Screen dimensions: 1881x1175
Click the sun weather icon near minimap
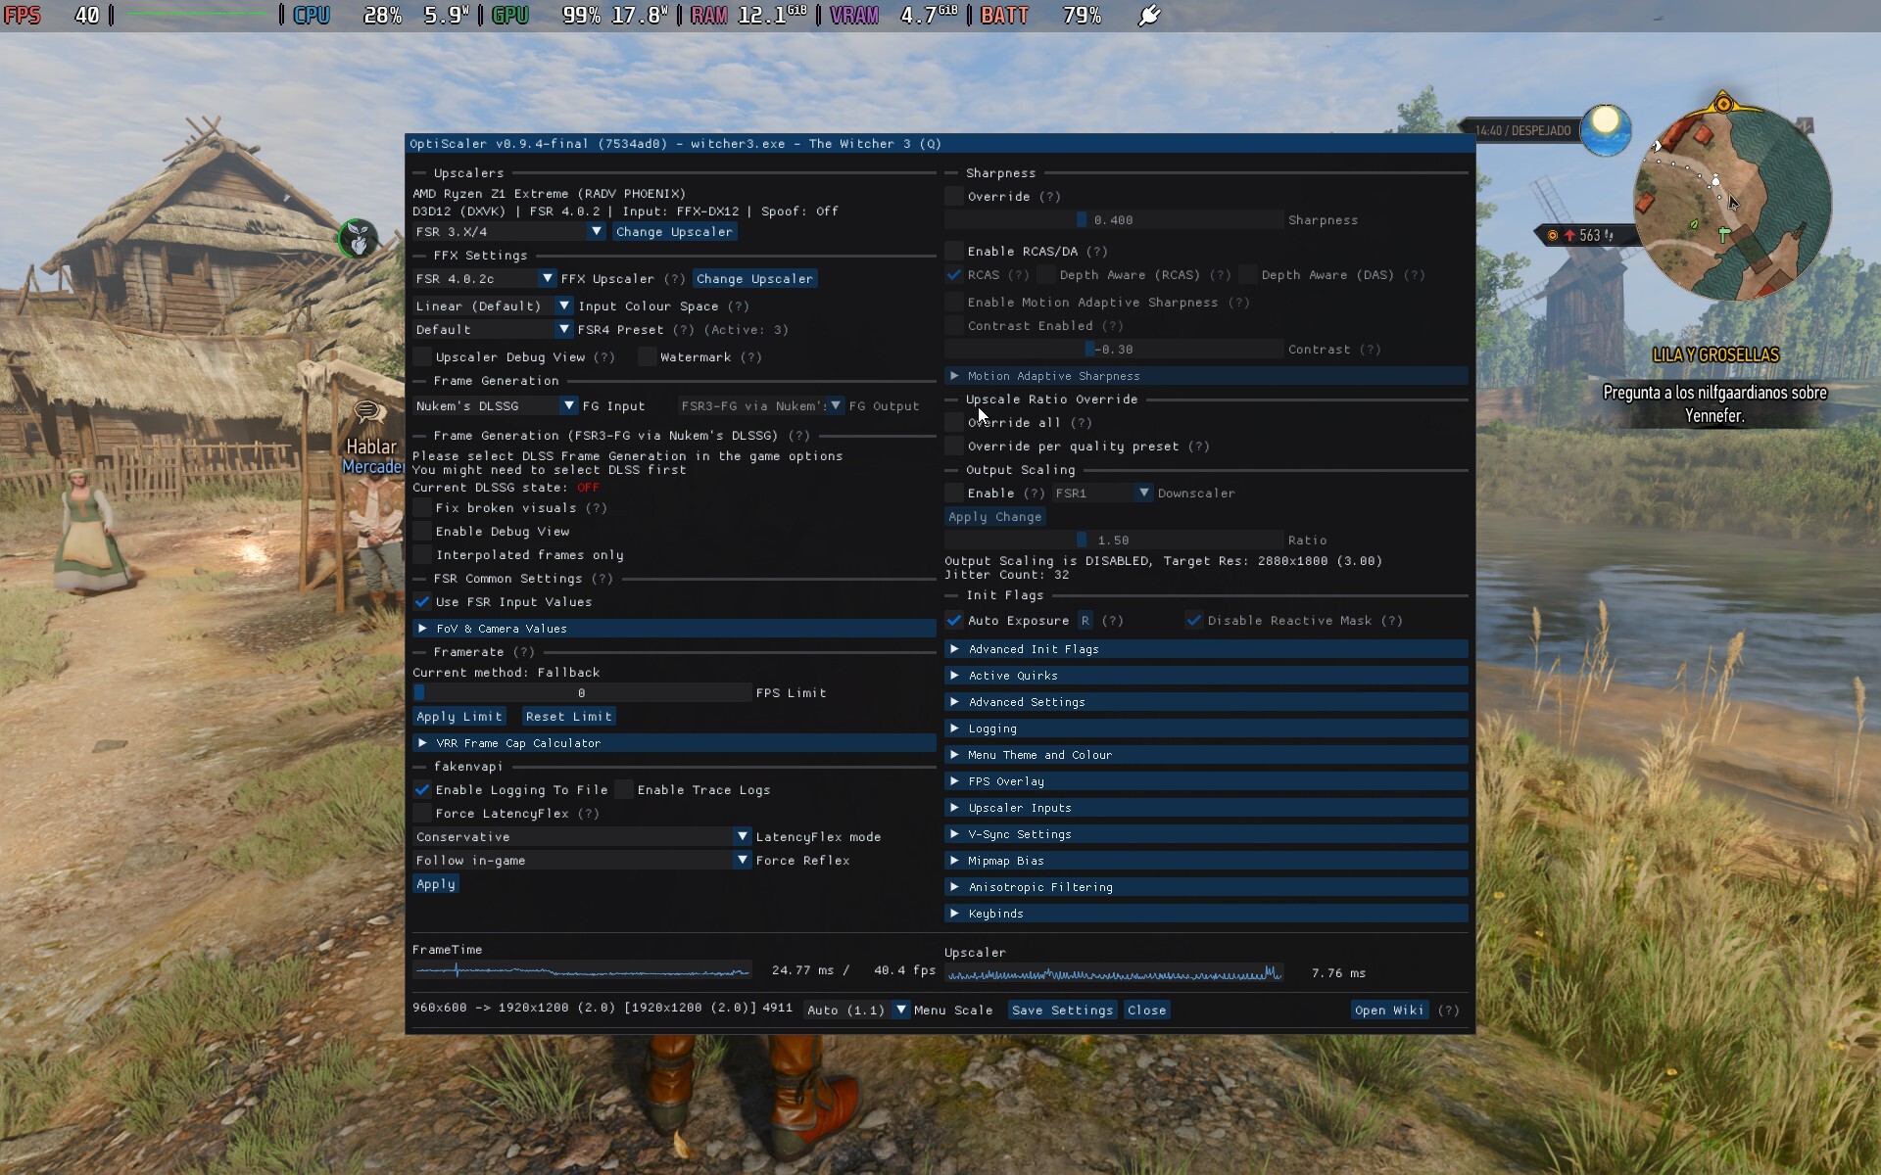[x=1606, y=129]
